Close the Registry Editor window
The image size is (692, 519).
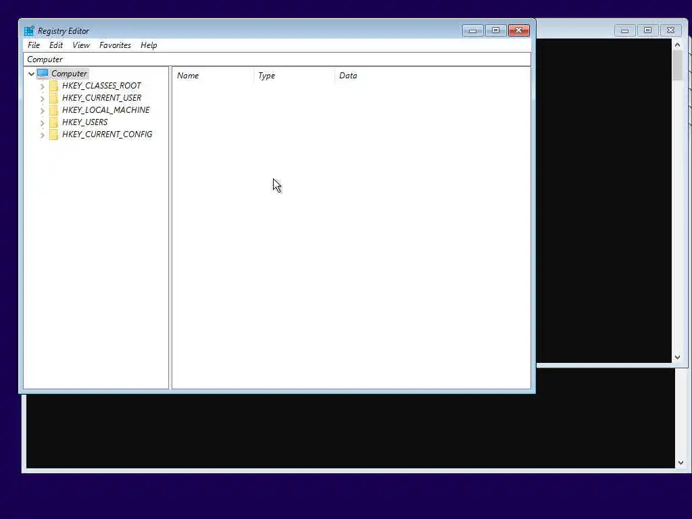pos(519,30)
